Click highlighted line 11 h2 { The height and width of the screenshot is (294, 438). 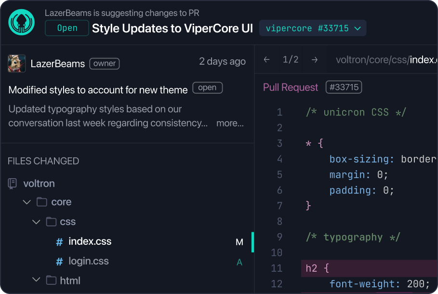369,268
